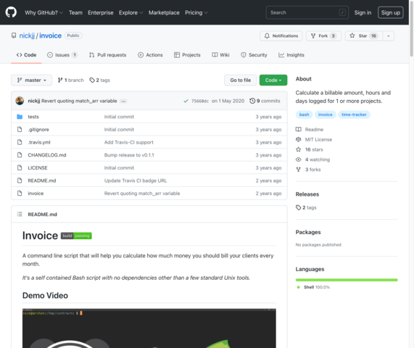This screenshot has height=348, width=414.
Task: Open the Pricing dropdown menu
Action: (196, 12)
